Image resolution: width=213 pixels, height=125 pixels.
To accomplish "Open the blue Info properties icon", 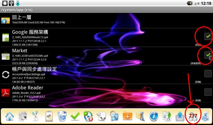I will pos(154,116).
